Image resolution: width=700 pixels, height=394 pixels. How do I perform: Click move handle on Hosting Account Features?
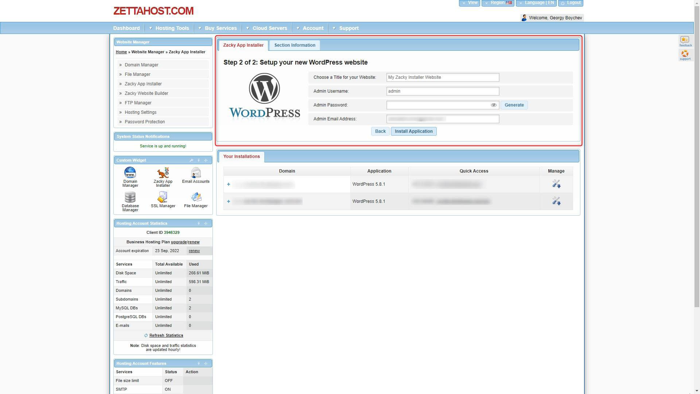point(206,363)
